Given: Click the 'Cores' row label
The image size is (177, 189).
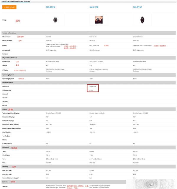Looking at the screenshot, I should [x=4, y=159].
